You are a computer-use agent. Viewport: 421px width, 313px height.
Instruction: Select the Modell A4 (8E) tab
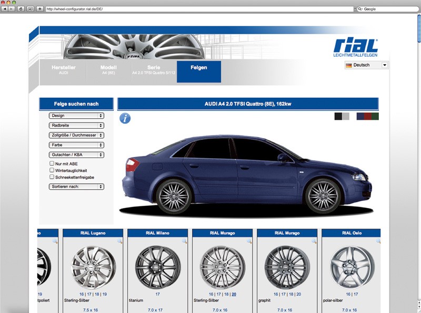[x=108, y=70]
